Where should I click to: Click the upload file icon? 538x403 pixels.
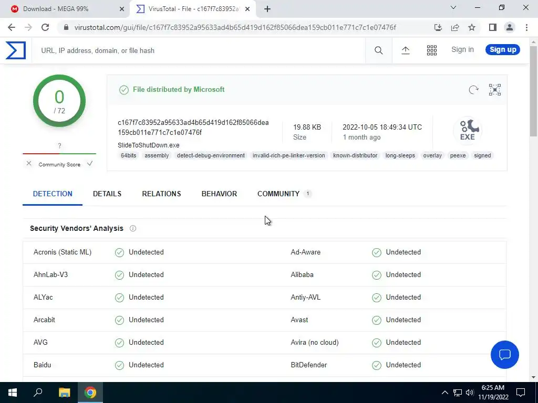point(406,50)
